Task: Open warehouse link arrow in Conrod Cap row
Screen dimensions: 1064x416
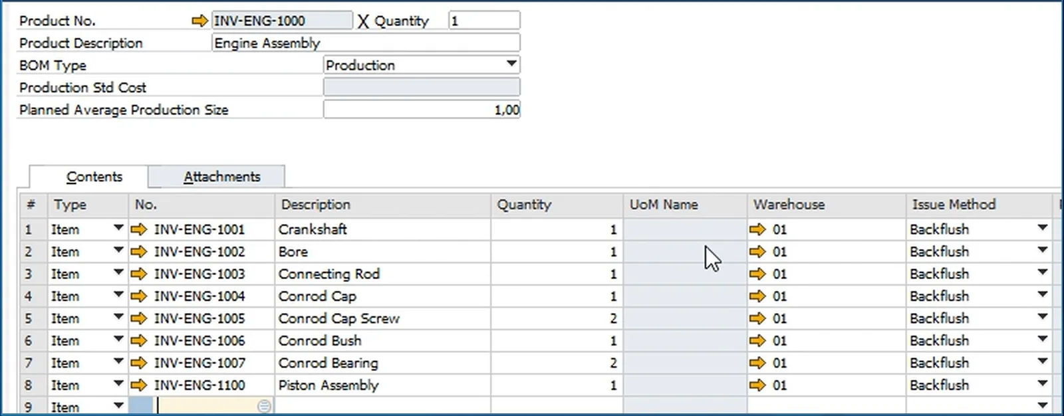Action: click(757, 296)
